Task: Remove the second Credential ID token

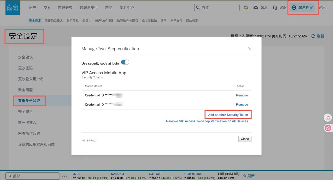Action: click(242, 105)
